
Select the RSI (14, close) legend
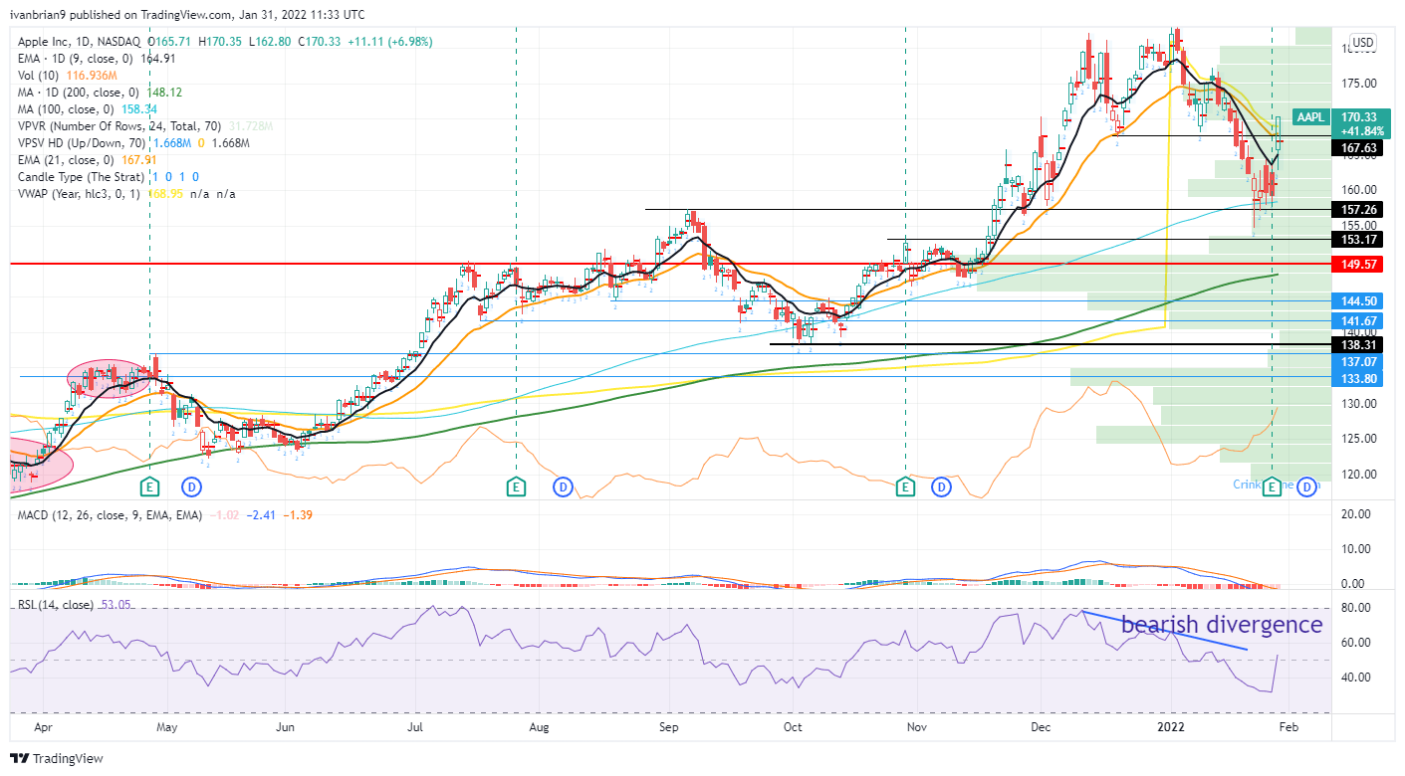56,605
